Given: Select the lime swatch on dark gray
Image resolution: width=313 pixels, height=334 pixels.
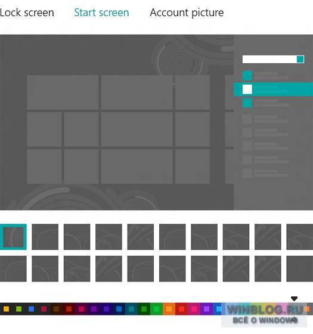Looking at the screenshot, I should pos(18,309).
